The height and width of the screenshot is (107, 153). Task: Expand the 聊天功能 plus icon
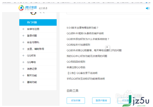[x=23, y=76]
